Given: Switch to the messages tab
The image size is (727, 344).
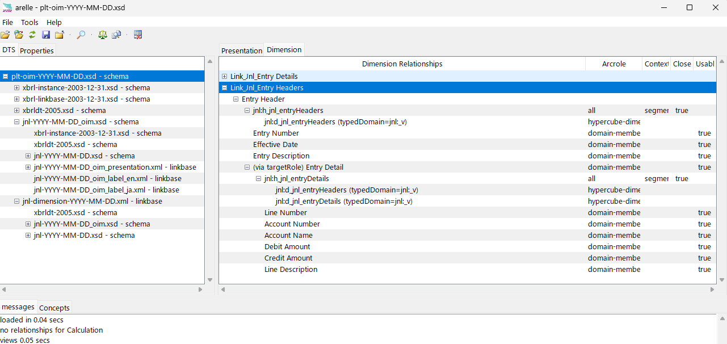Looking at the screenshot, I should 18,307.
